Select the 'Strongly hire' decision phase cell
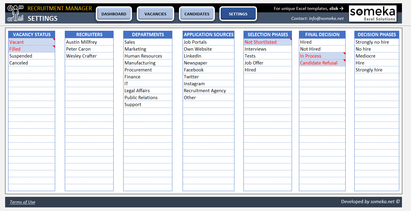The height and width of the screenshot is (211, 411). pos(377,70)
